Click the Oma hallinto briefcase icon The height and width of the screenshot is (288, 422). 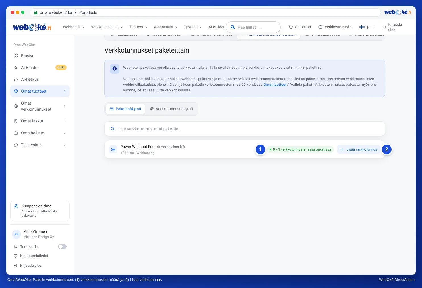coord(16,133)
